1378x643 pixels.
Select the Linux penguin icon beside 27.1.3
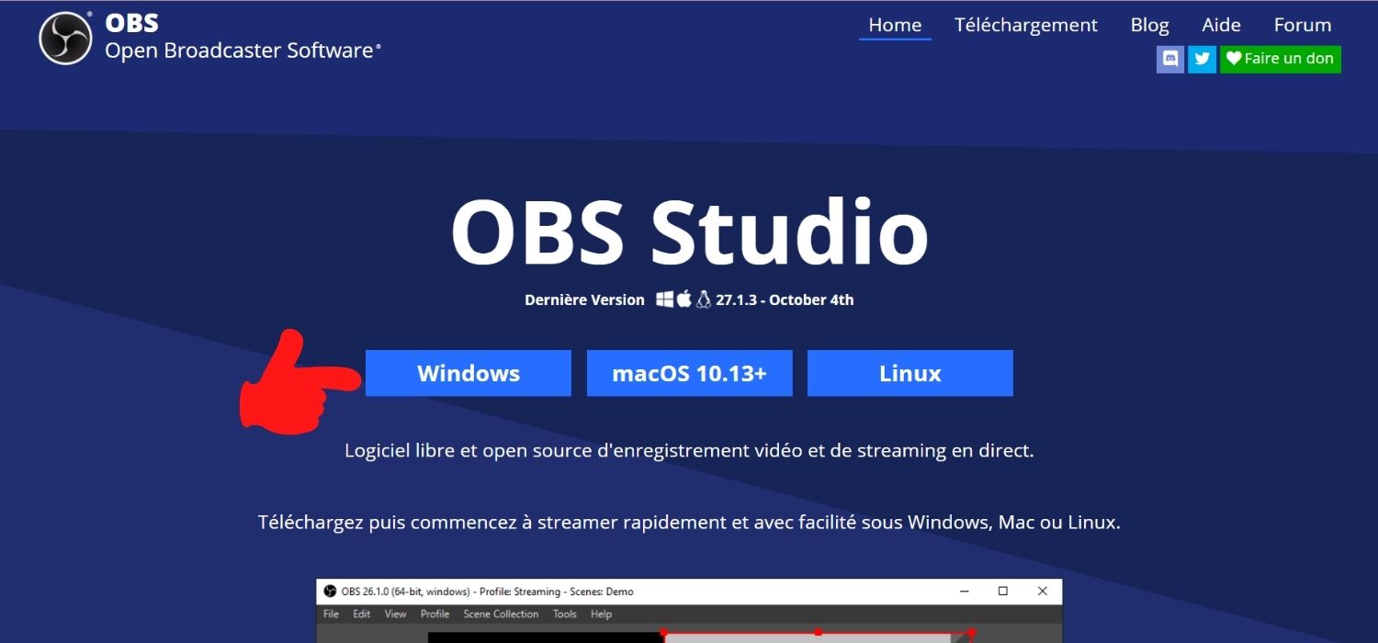click(703, 299)
